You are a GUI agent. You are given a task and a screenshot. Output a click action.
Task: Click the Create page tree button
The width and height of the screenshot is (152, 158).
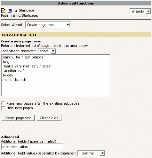18,118
